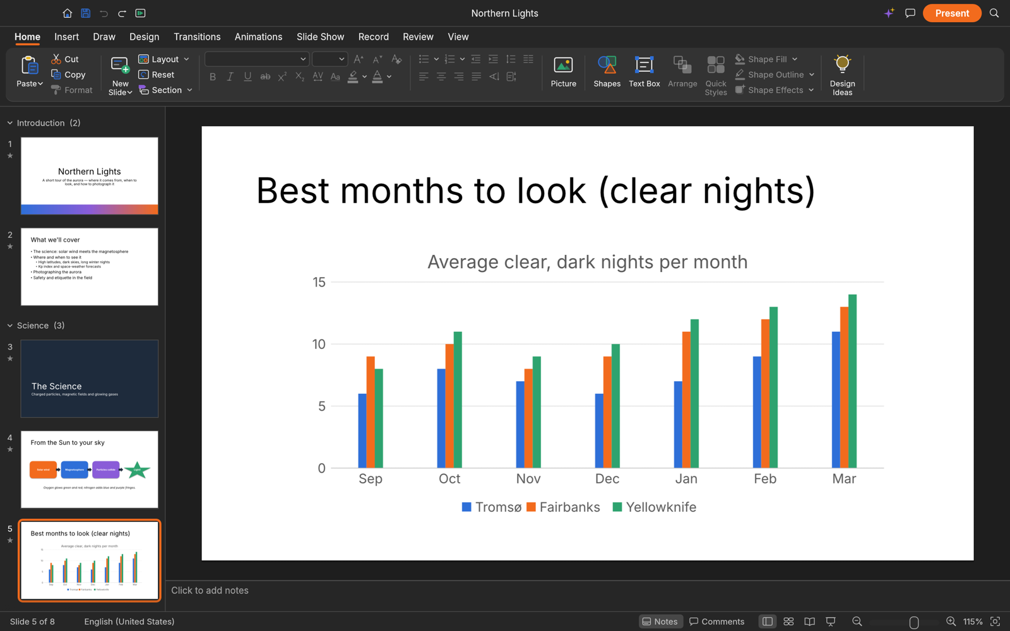
Task: Click the font color swatch
Action: tap(377, 77)
